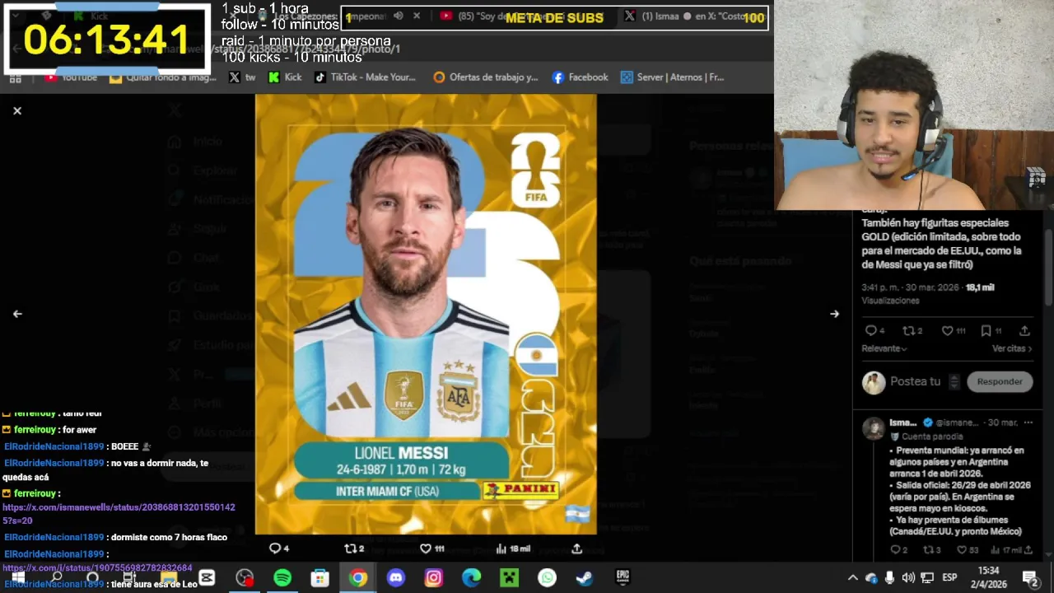Repost the Preventa mundial reply
The height and width of the screenshot is (593, 1054).
(x=927, y=550)
